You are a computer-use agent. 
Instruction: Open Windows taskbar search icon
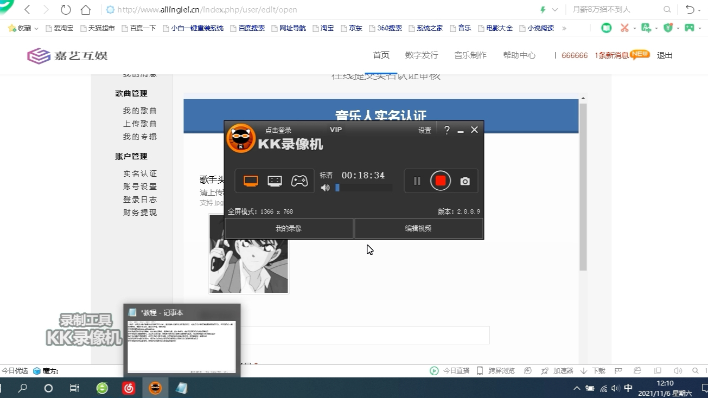(23, 388)
